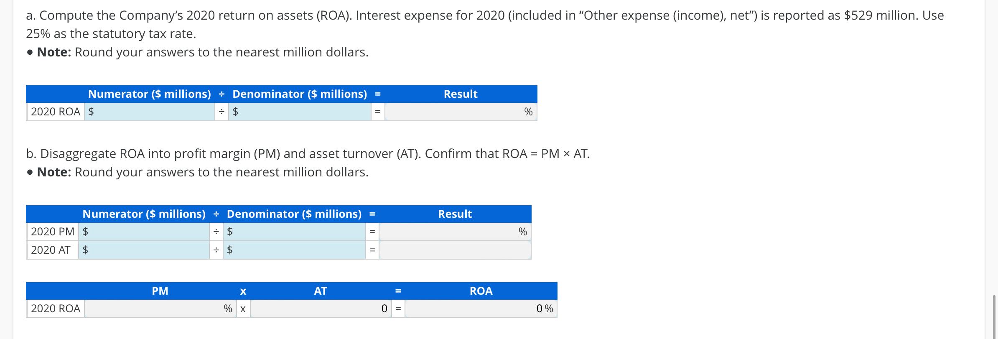Click the 2020 AT result field
Image resolution: width=998 pixels, height=339 pixels.
tap(455, 250)
